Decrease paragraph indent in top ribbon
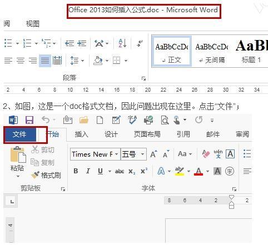 (70, 43)
